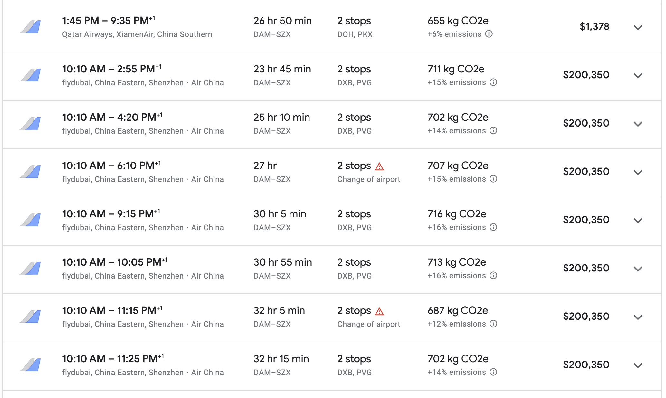Click airline logo of 2:55 PM arrival flight
Viewport: 666px width, 398px height.
[x=30, y=75]
